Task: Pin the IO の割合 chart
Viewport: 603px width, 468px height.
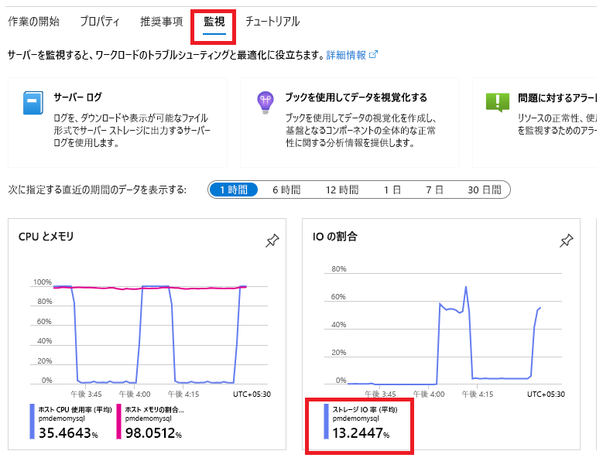Action: coord(567,241)
